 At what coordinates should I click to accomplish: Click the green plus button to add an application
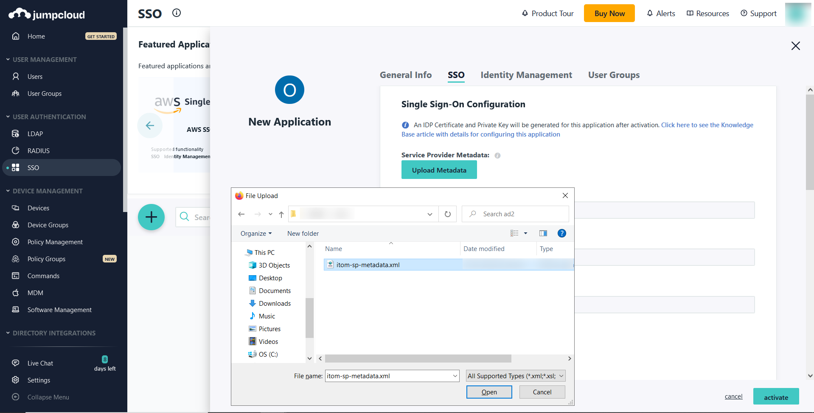click(151, 217)
